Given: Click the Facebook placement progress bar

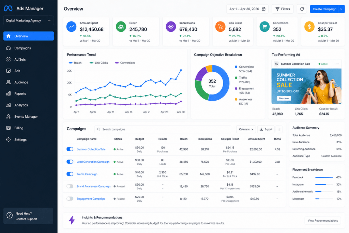Looking at the screenshot, I should click(324, 177).
